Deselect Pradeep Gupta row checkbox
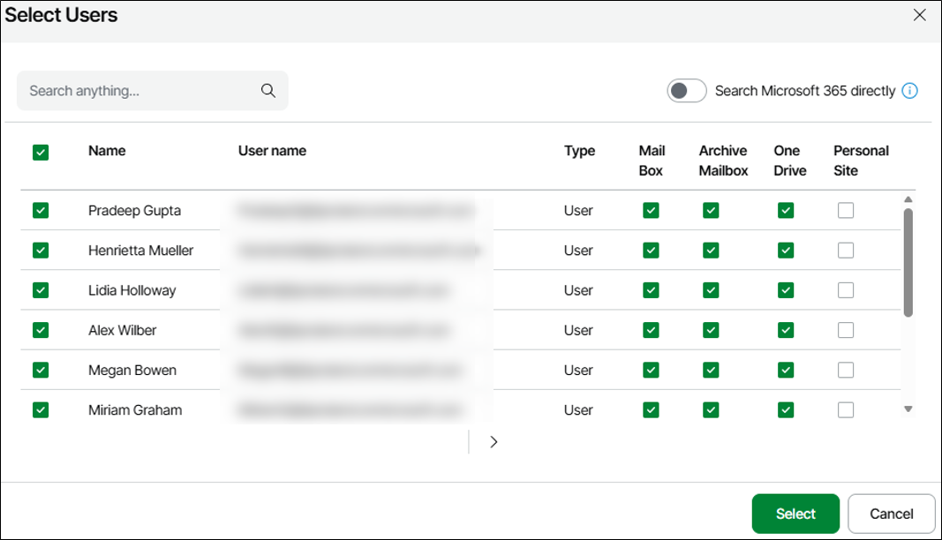 pos(41,211)
